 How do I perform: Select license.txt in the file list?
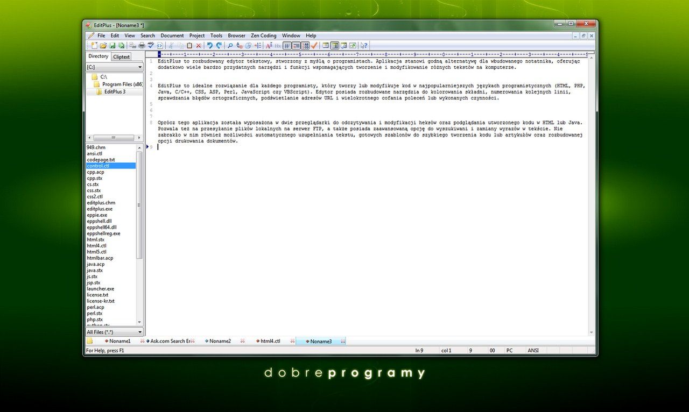tap(97, 295)
